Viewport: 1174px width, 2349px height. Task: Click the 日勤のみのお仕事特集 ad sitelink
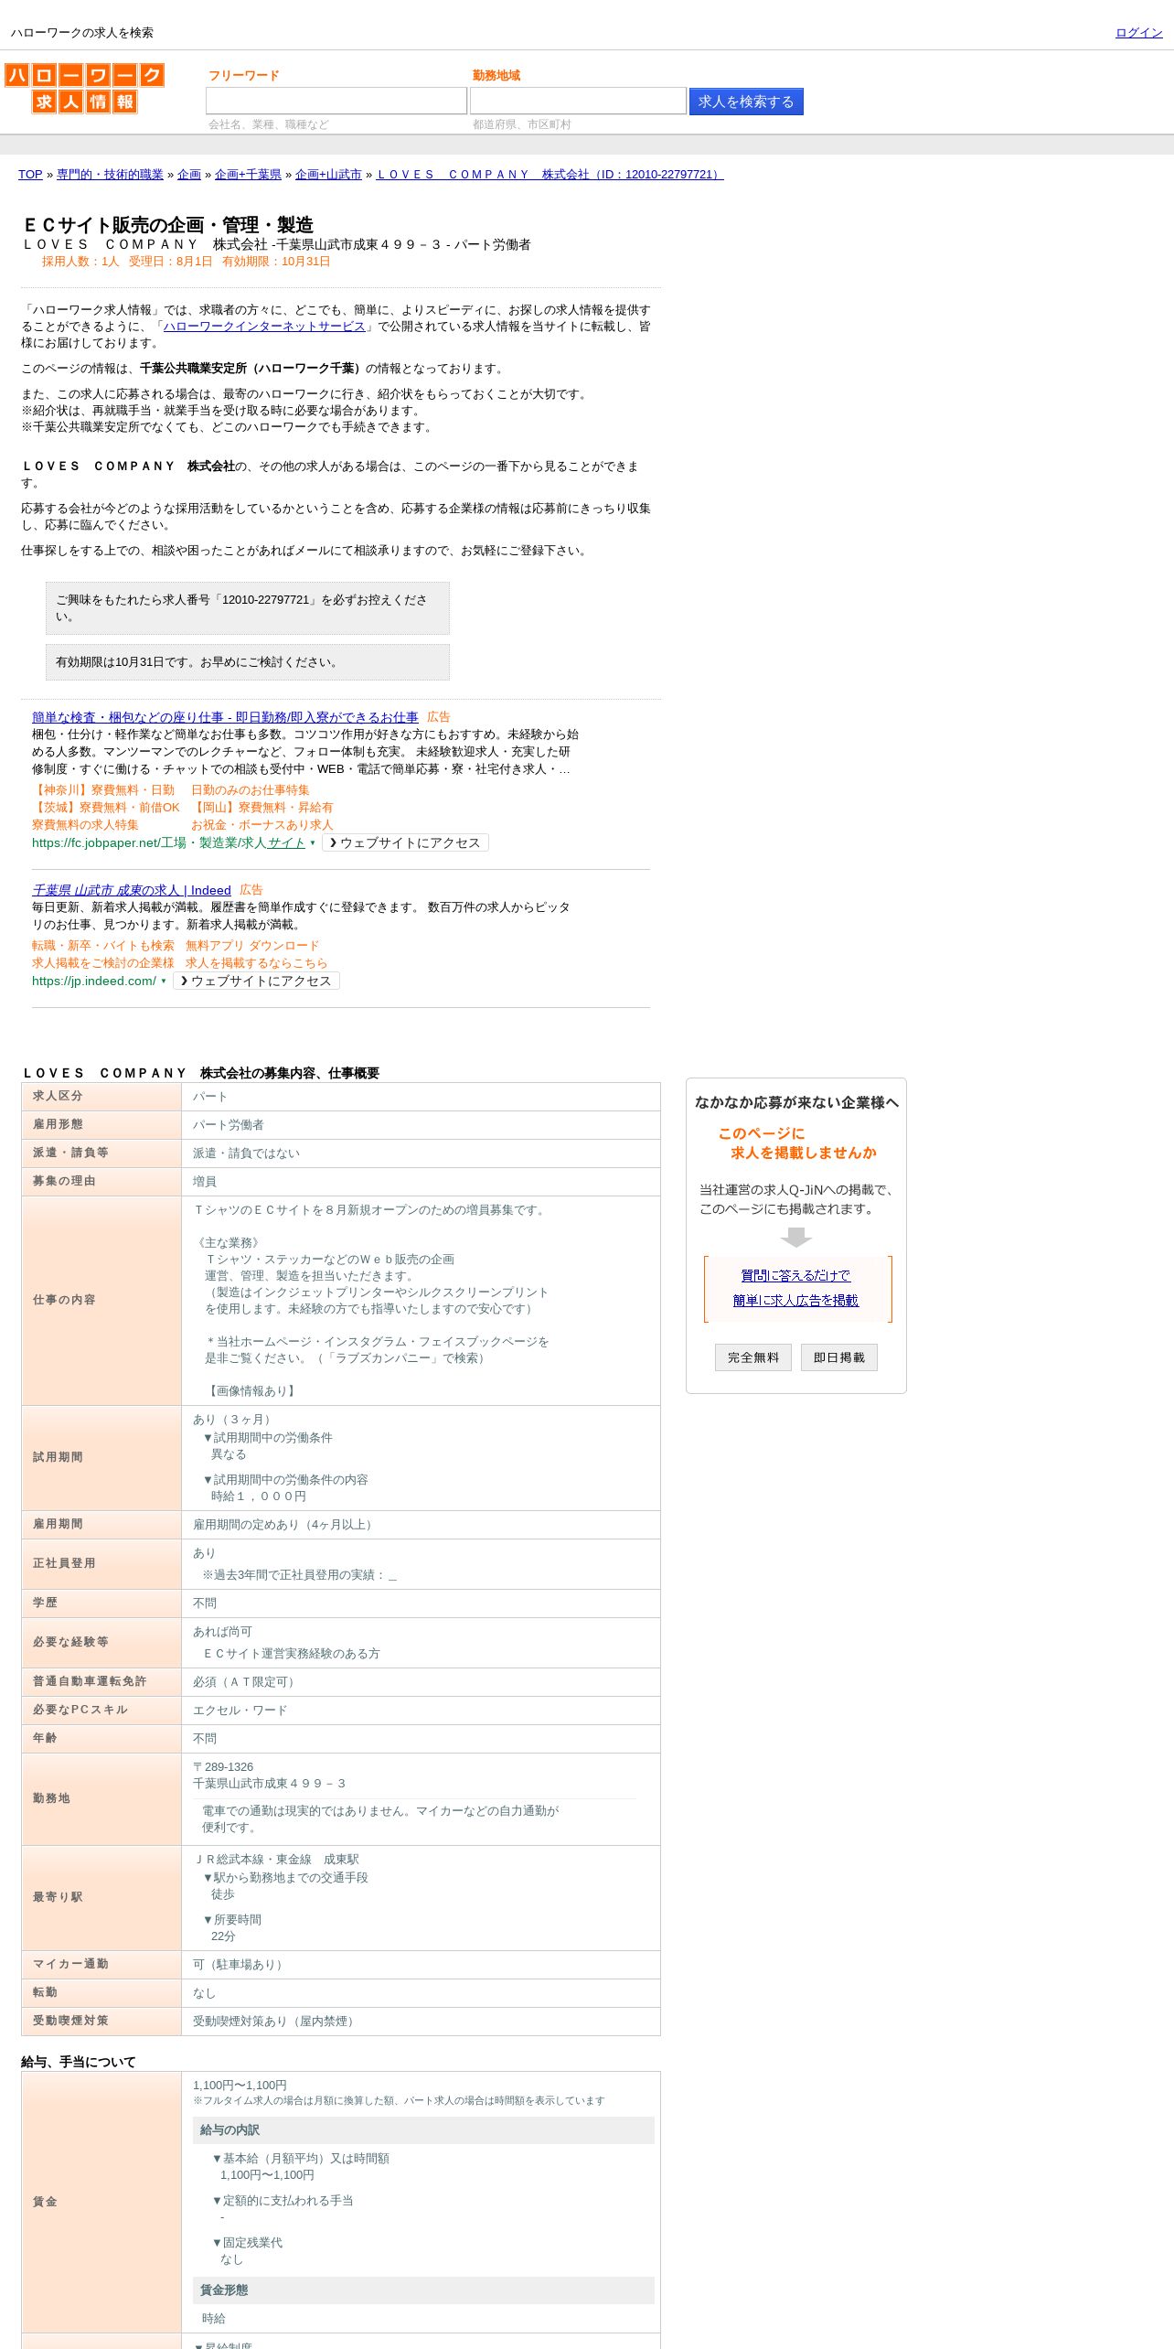tap(251, 790)
